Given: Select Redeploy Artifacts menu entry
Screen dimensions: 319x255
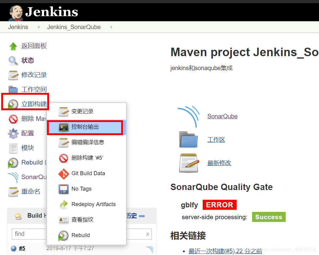Looking at the screenshot, I should click(x=94, y=204).
